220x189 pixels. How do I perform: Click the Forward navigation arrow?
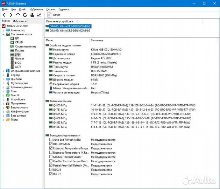pyautogui.click(x=11, y=15)
